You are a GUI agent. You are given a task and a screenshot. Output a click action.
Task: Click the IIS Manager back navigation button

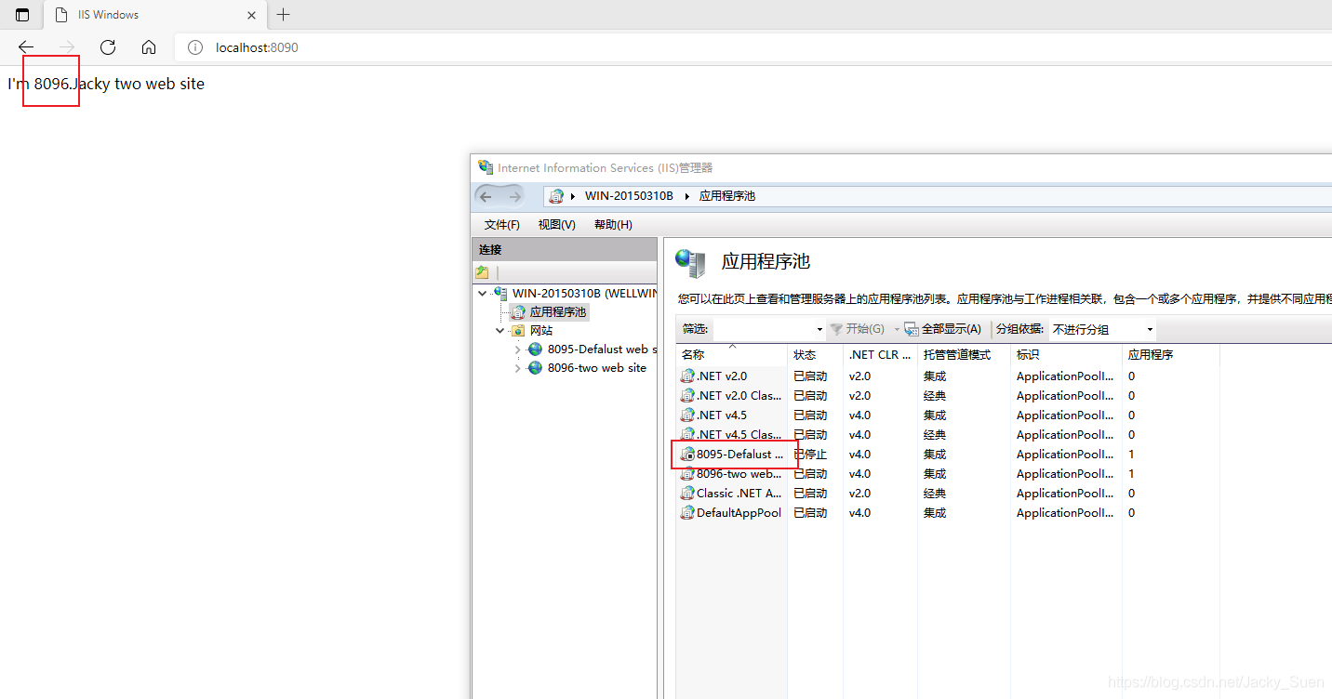coord(486,196)
